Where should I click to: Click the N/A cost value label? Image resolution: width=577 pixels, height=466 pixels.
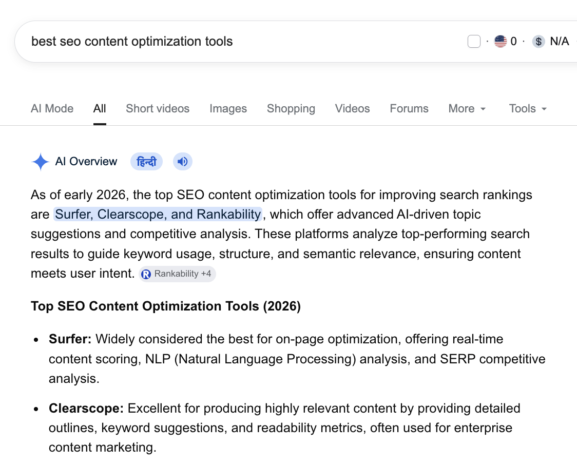pyautogui.click(x=560, y=41)
